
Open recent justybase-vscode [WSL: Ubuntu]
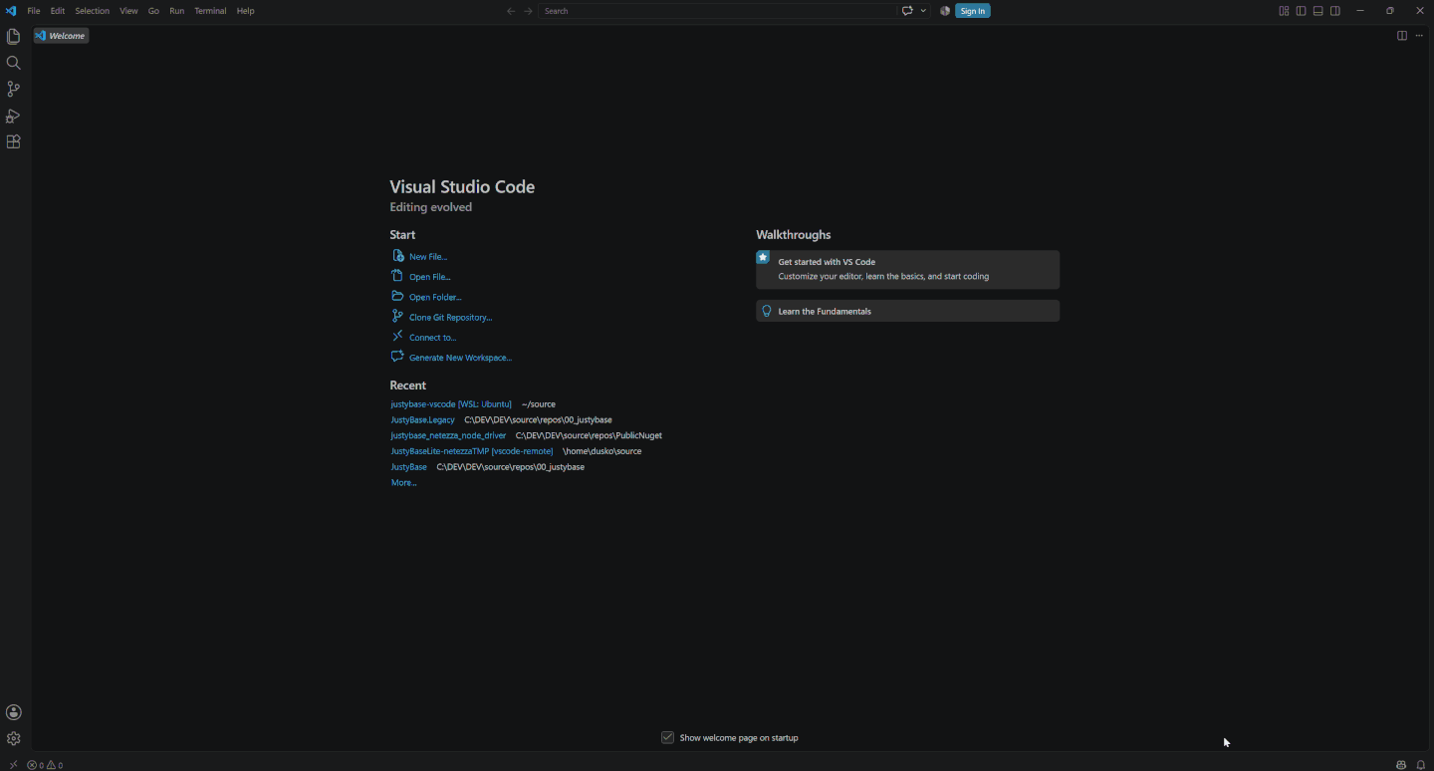[451, 404]
